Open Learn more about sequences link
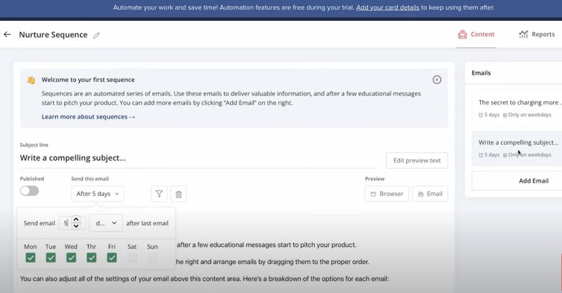562x293 pixels. 88,117
